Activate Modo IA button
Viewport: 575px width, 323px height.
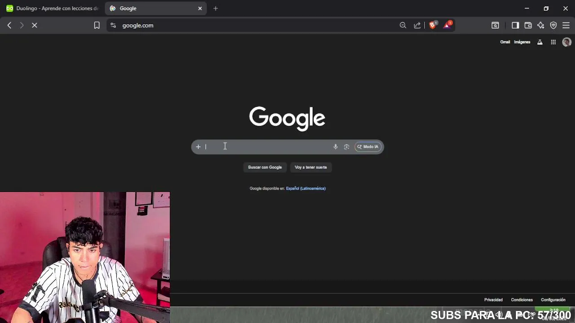click(x=368, y=147)
